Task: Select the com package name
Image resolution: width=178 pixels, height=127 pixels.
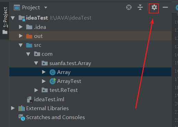Action: click(x=47, y=54)
